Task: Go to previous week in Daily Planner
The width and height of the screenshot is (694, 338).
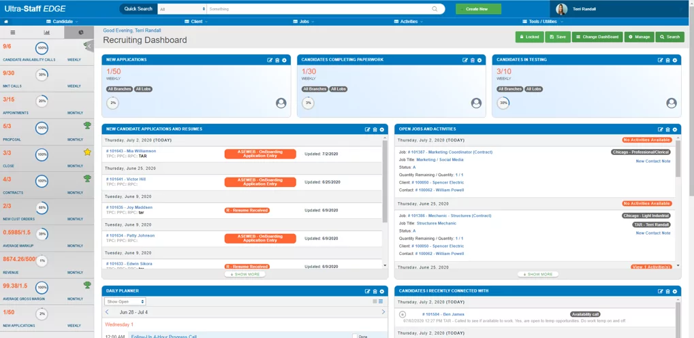Action: [107, 312]
